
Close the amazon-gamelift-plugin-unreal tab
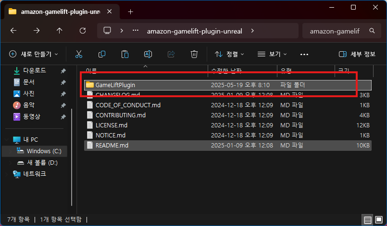(110, 11)
